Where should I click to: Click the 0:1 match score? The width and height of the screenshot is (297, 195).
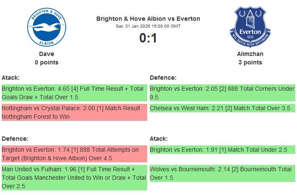pos(148,38)
